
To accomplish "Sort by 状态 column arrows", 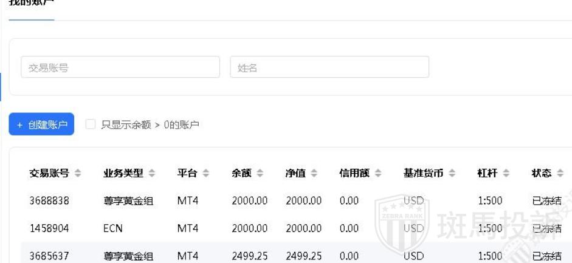I will pos(560,174).
